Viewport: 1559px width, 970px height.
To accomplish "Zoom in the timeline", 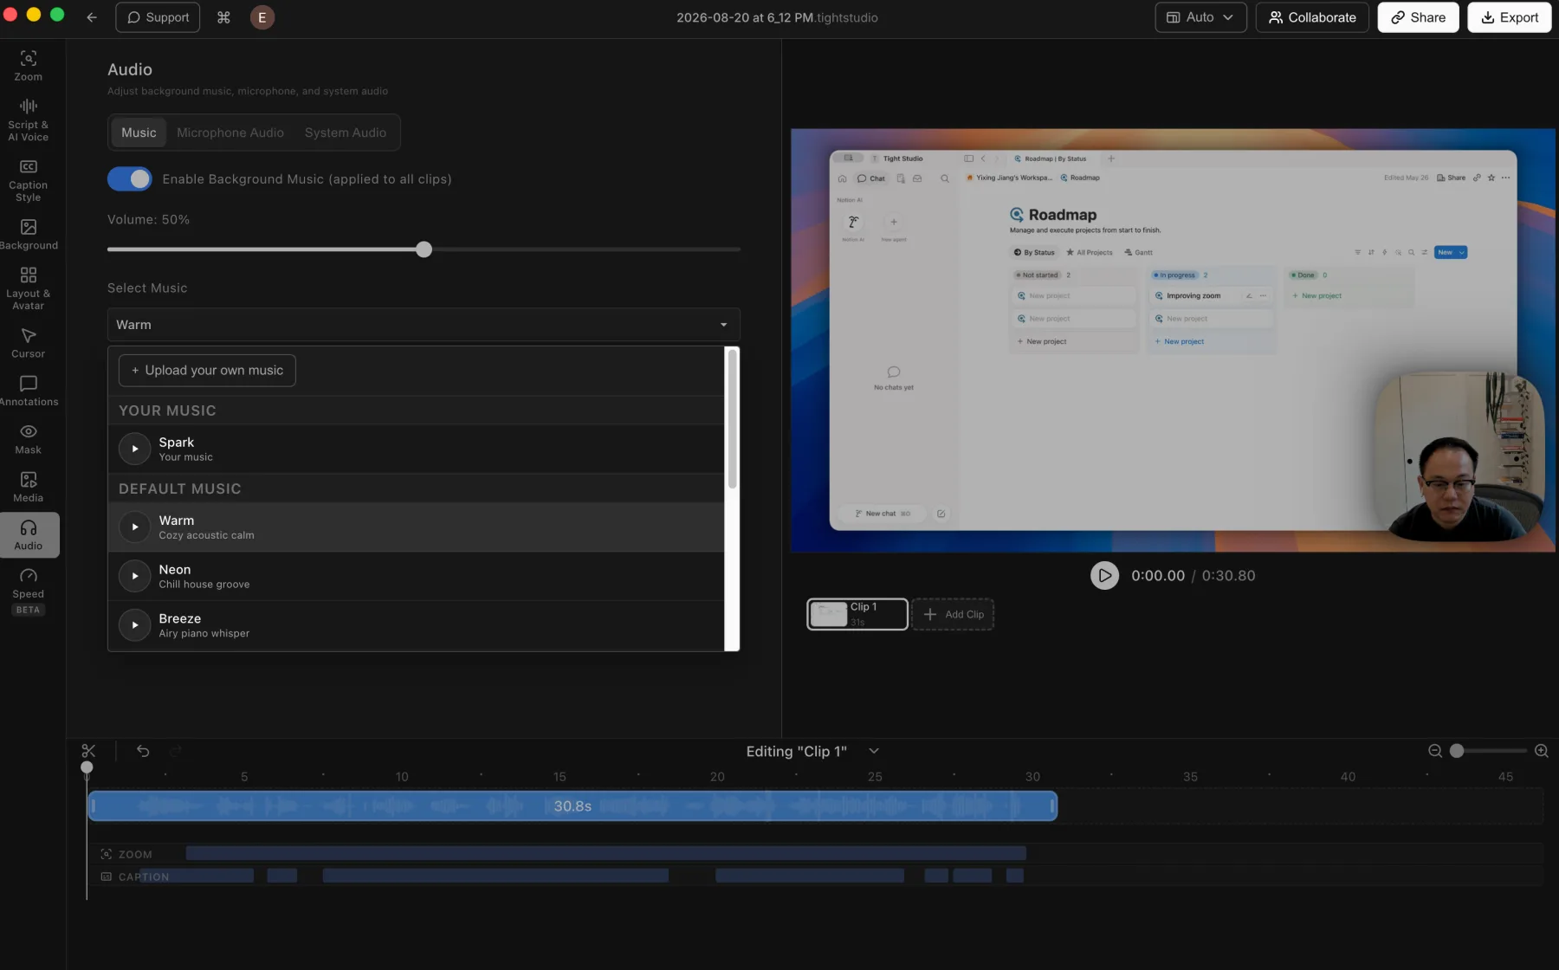I will point(1542,751).
